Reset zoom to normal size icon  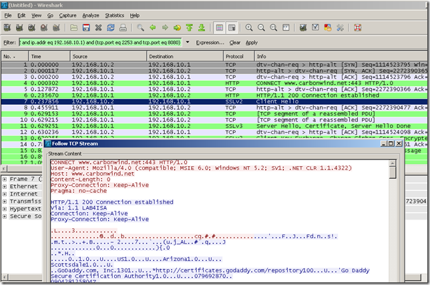tap(274, 27)
